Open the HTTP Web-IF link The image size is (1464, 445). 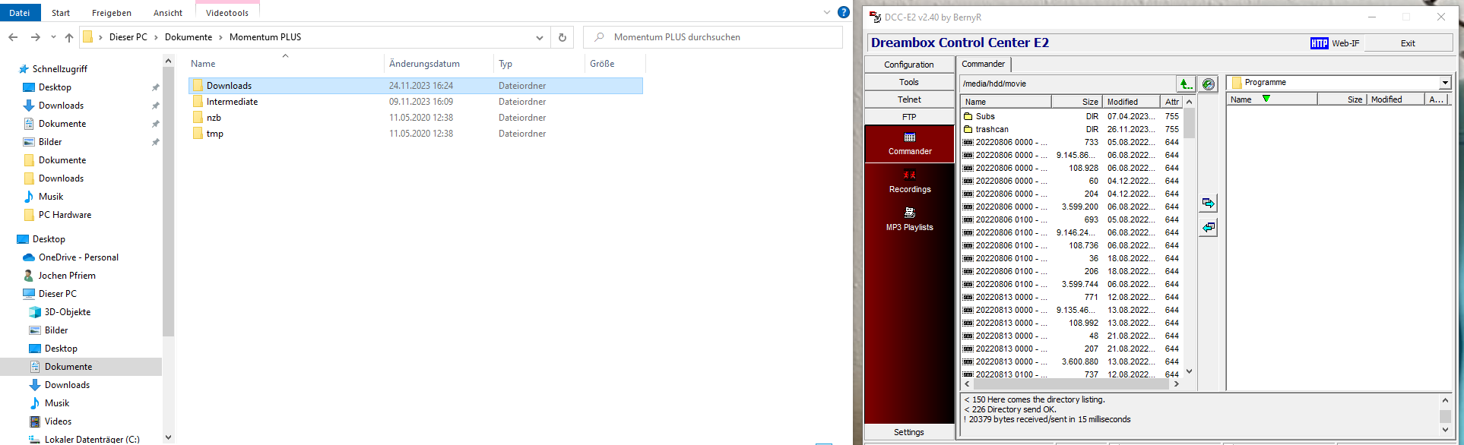1335,43
